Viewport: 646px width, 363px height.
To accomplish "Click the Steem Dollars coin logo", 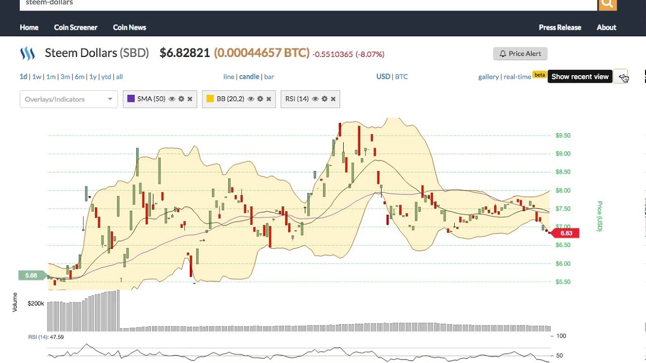I will click(27, 53).
